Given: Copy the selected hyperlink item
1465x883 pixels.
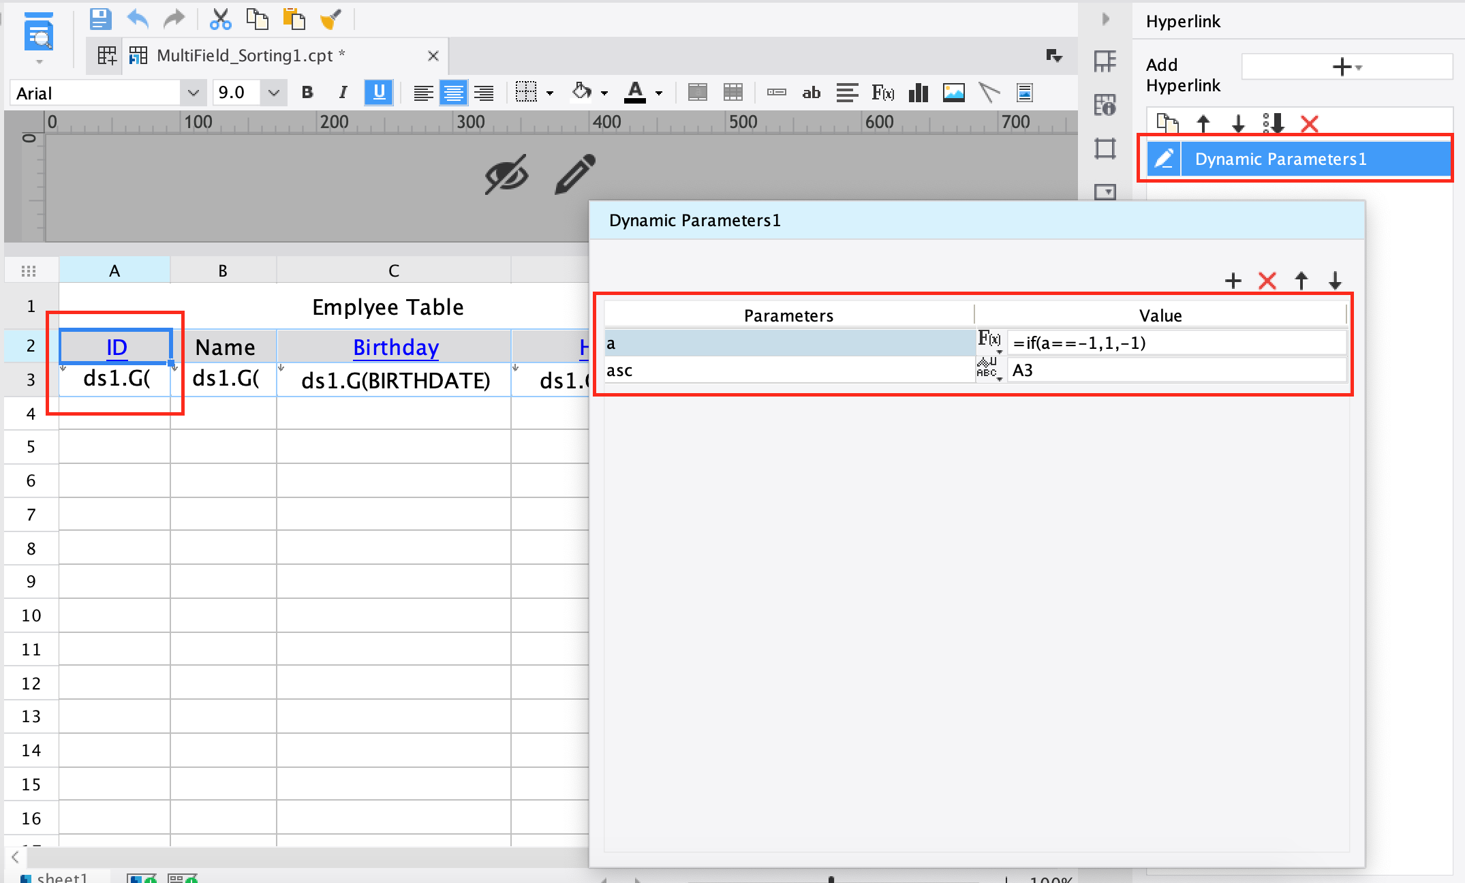Looking at the screenshot, I should 1168,124.
